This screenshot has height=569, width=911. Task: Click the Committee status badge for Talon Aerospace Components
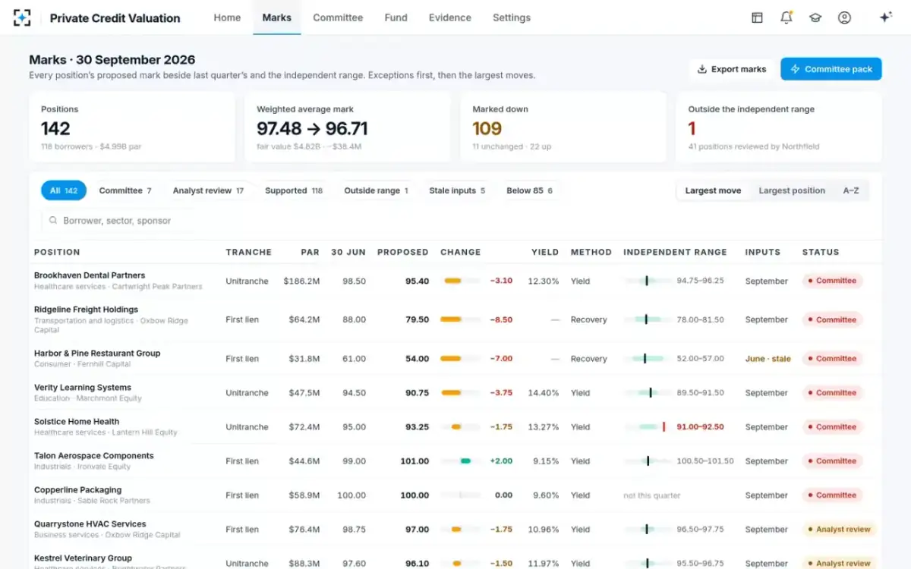coord(832,461)
